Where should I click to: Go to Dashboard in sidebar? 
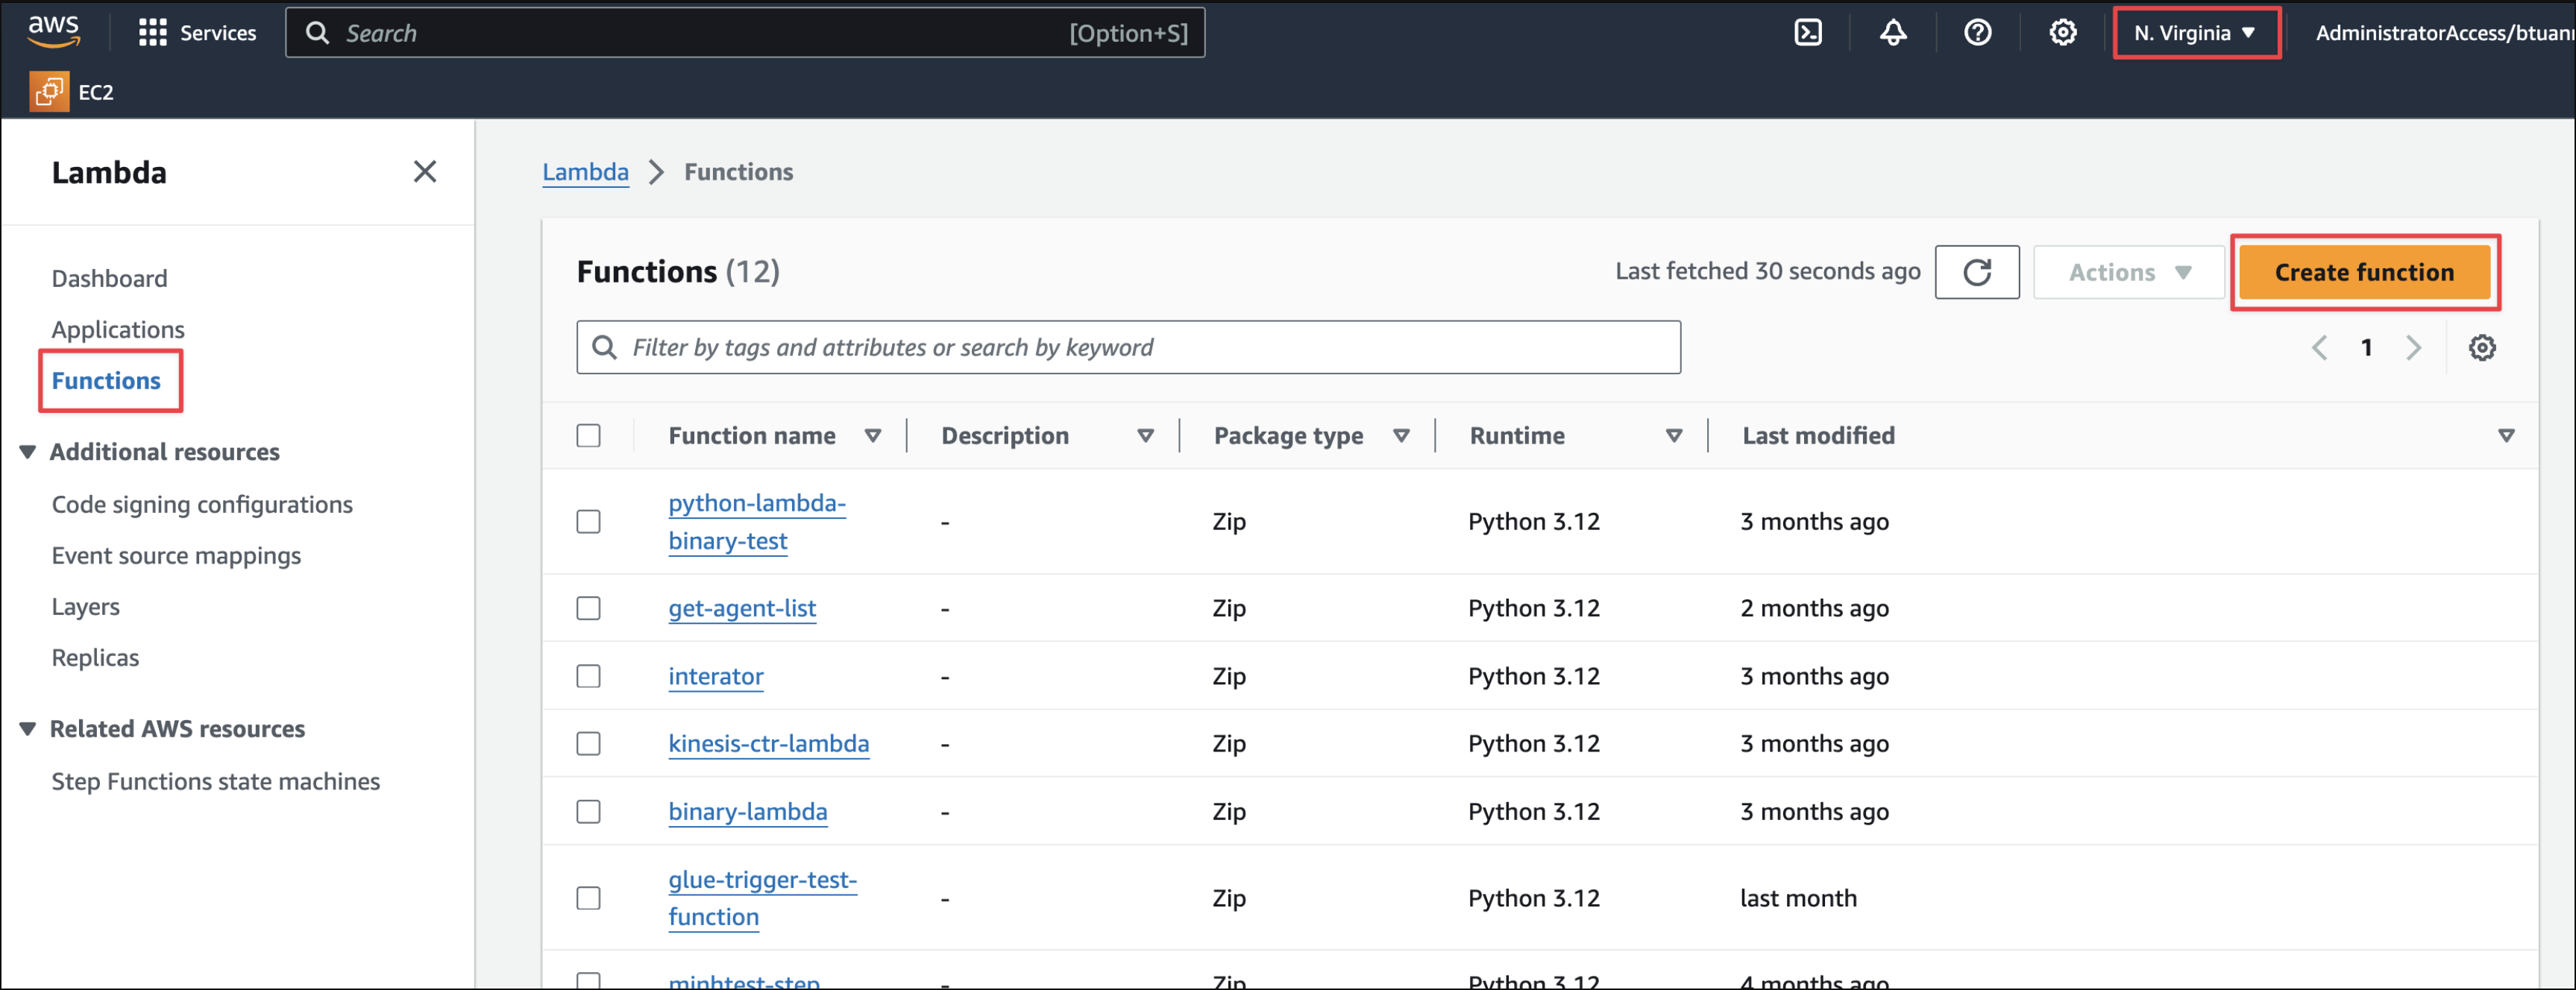(109, 279)
